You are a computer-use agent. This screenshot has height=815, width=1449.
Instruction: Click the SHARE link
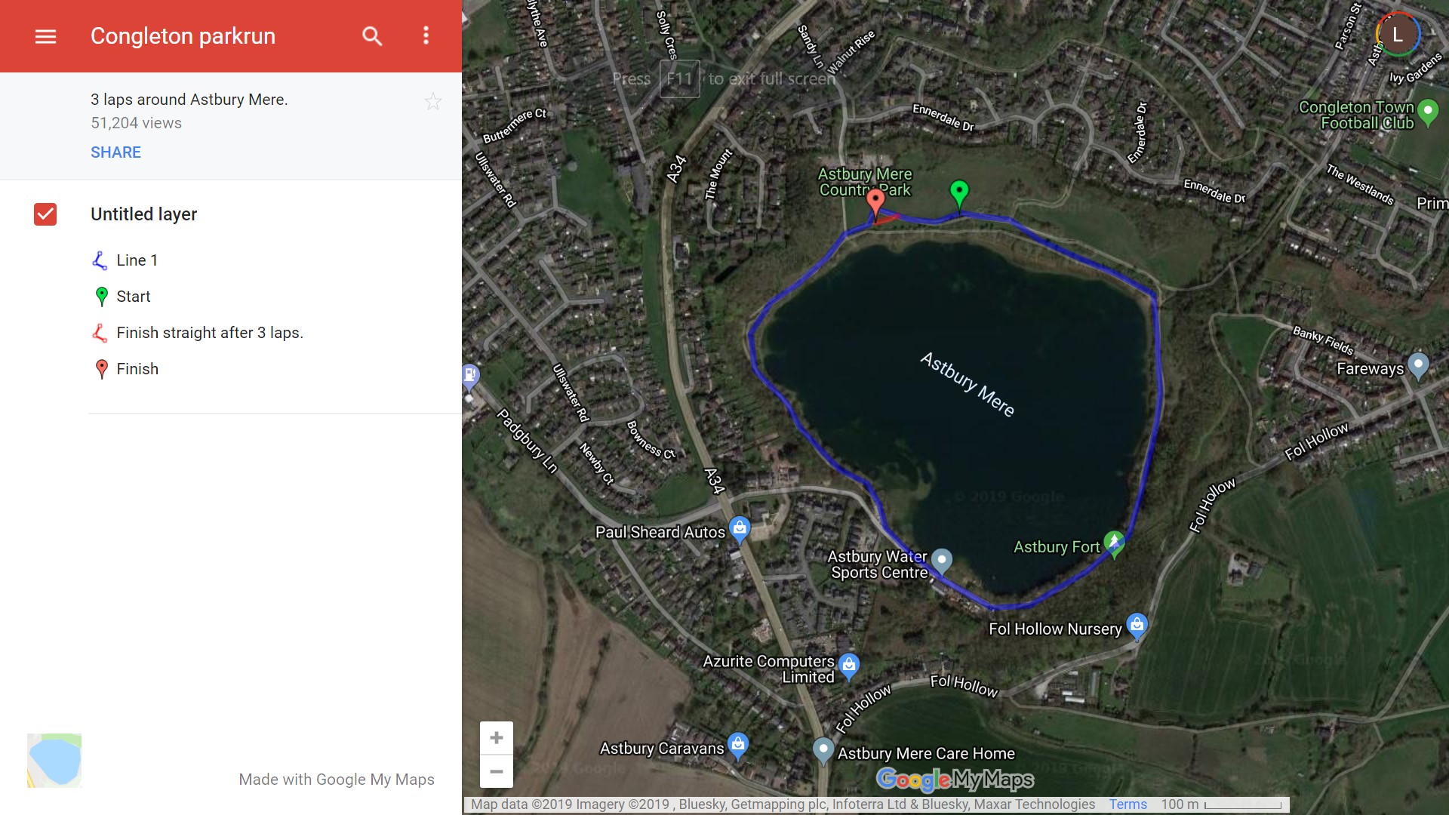coord(115,152)
